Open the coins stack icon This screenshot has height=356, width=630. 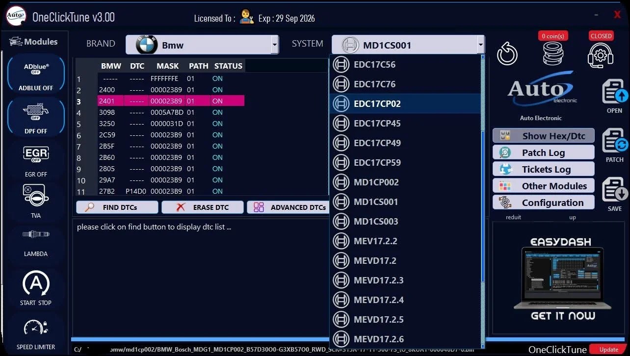[x=553, y=54]
